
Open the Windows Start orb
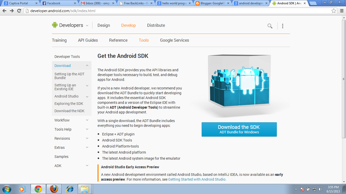pyautogui.click(x=7, y=189)
